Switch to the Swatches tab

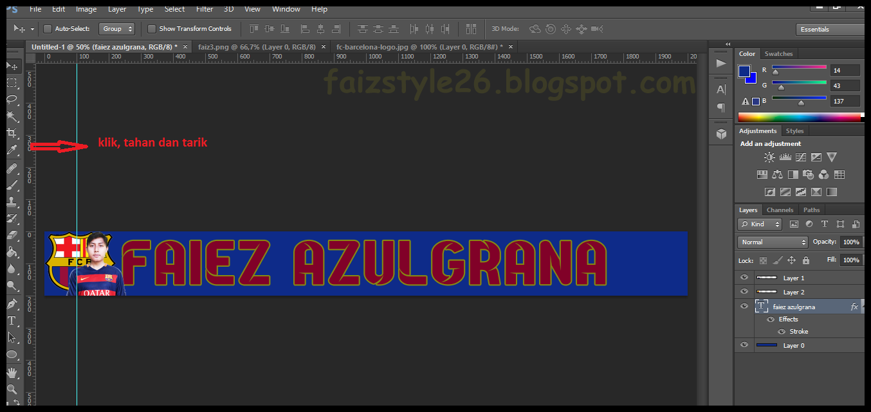[x=779, y=54]
